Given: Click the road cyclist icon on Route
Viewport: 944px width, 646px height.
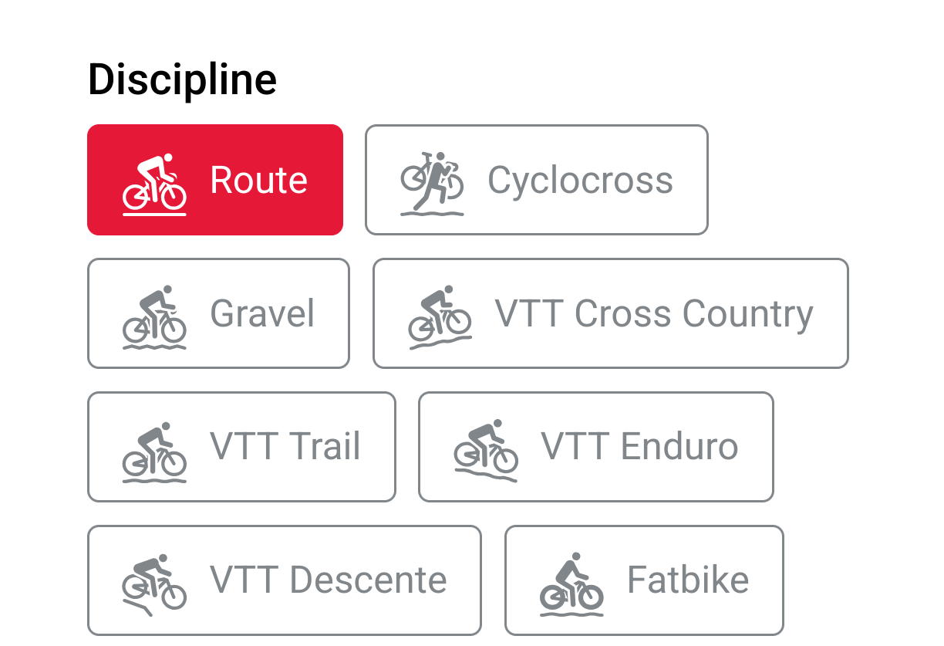Looking at the screenshot, I should coord(154,183).
